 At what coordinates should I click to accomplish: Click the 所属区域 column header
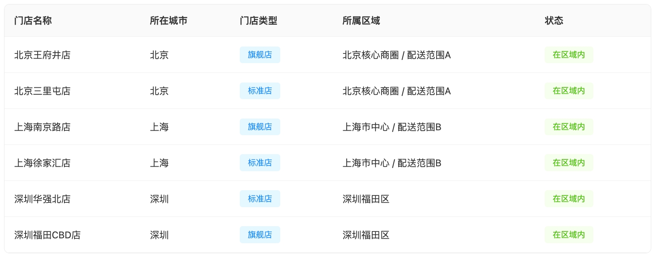pos(361,21)
